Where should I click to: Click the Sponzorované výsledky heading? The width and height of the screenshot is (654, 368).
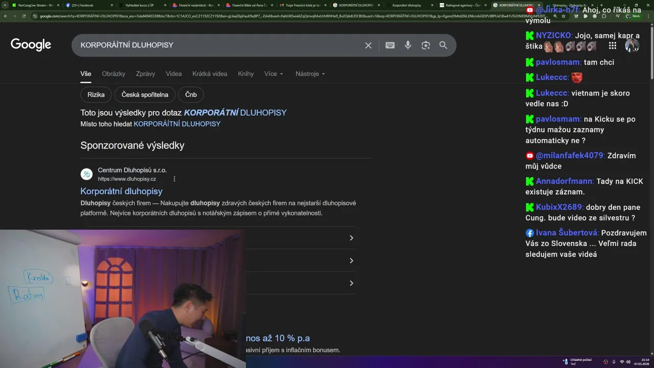pyautogui.click(x=132, y=145)
